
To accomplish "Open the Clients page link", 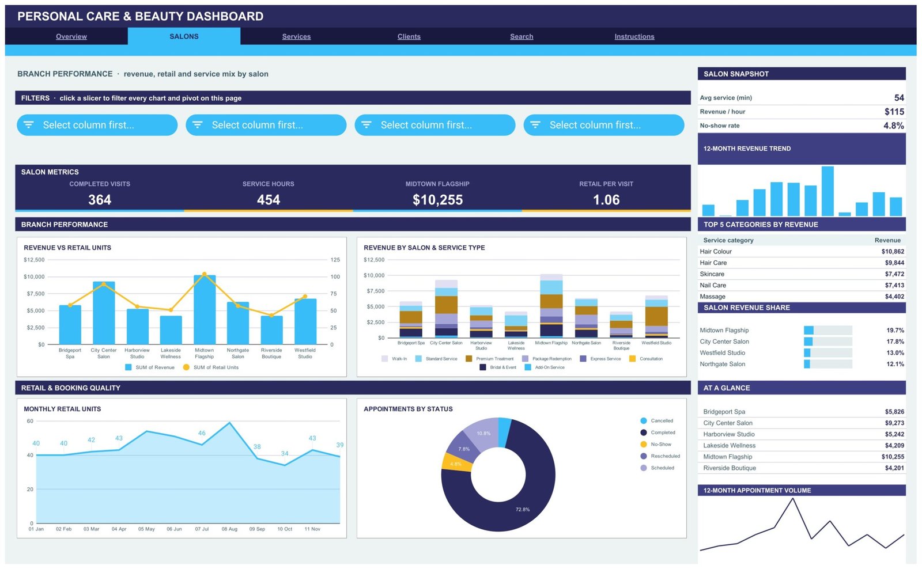I will coord(409,36).
